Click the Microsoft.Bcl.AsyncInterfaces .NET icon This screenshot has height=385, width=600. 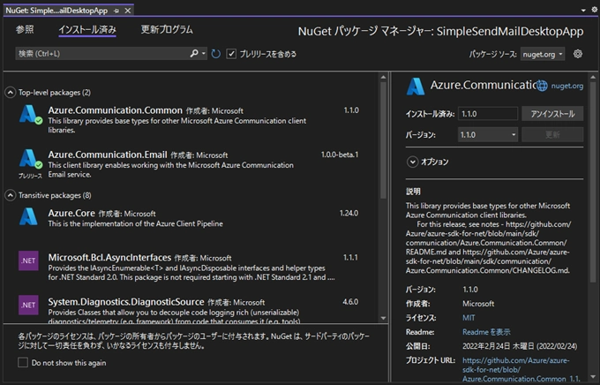(x=28, y=260)
